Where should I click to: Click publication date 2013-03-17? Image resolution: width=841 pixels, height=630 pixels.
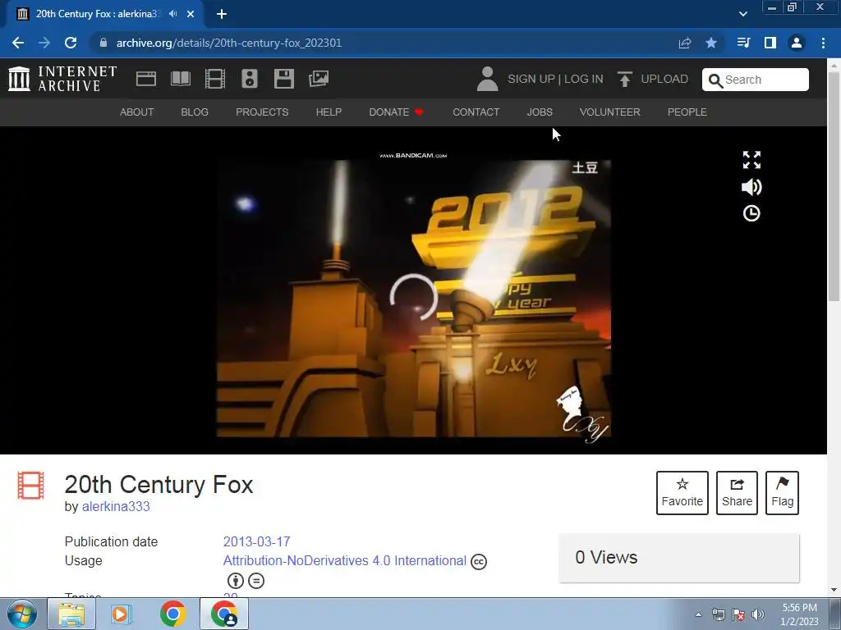point(256,541)
